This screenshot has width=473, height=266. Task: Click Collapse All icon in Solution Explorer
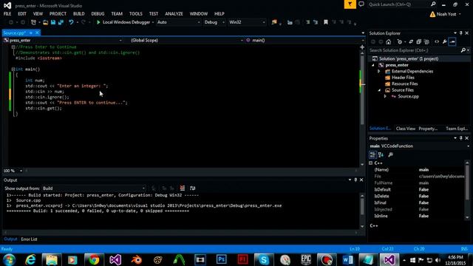tap(419, 42)
